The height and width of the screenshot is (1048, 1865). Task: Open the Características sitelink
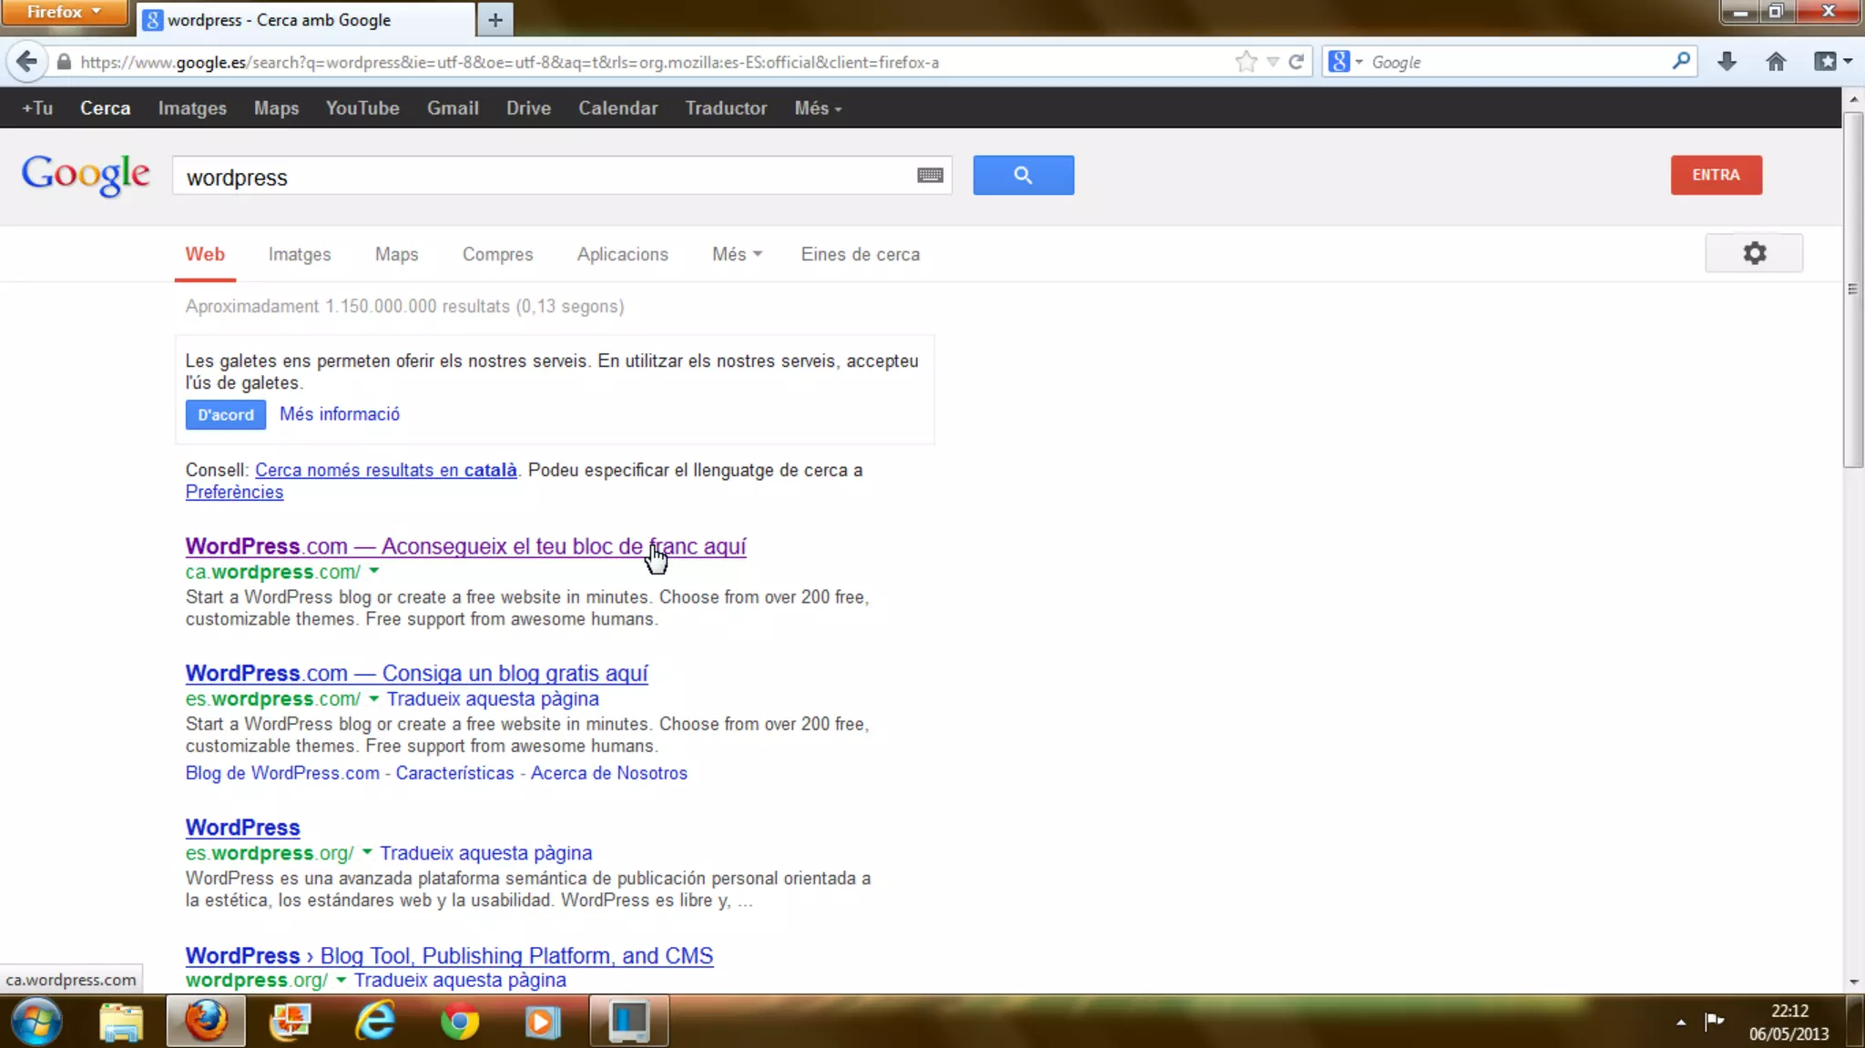454,773
